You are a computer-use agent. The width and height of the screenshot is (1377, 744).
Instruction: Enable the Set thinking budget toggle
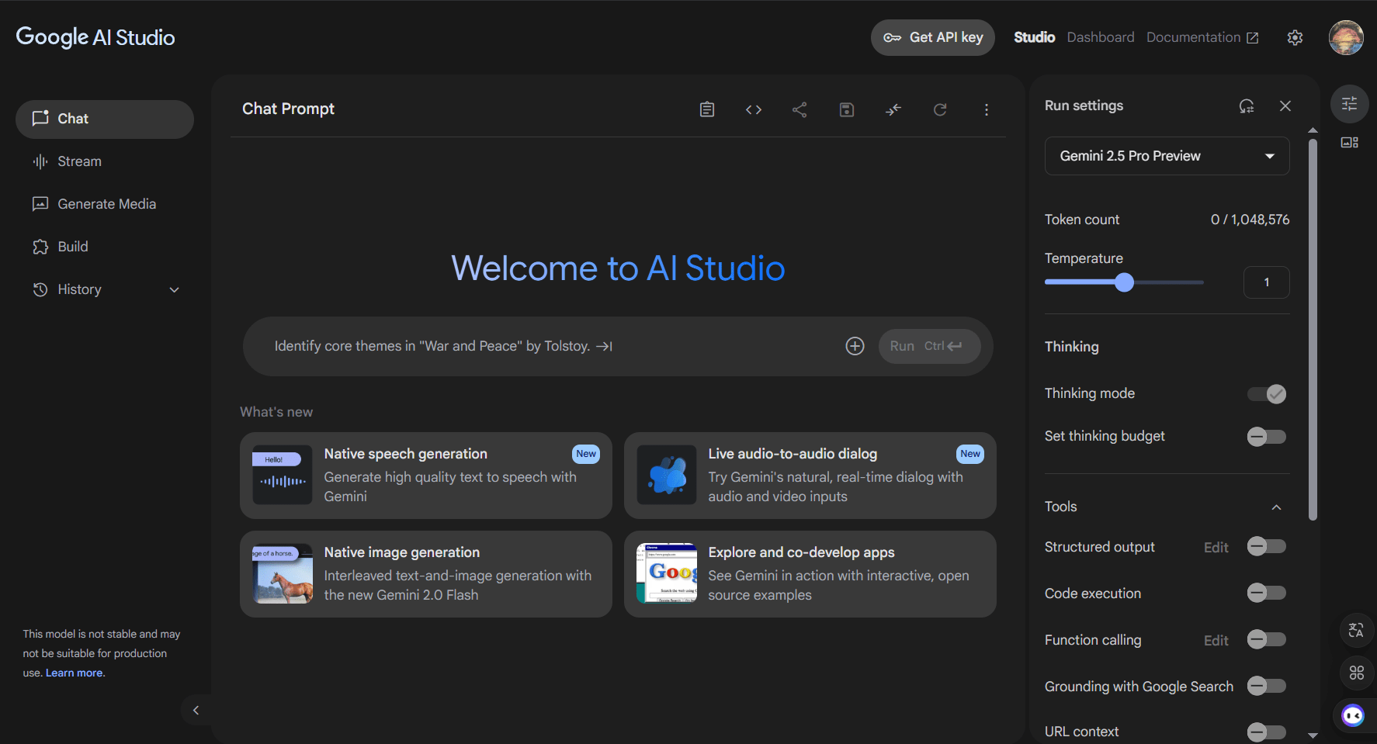click(1267, 437)
